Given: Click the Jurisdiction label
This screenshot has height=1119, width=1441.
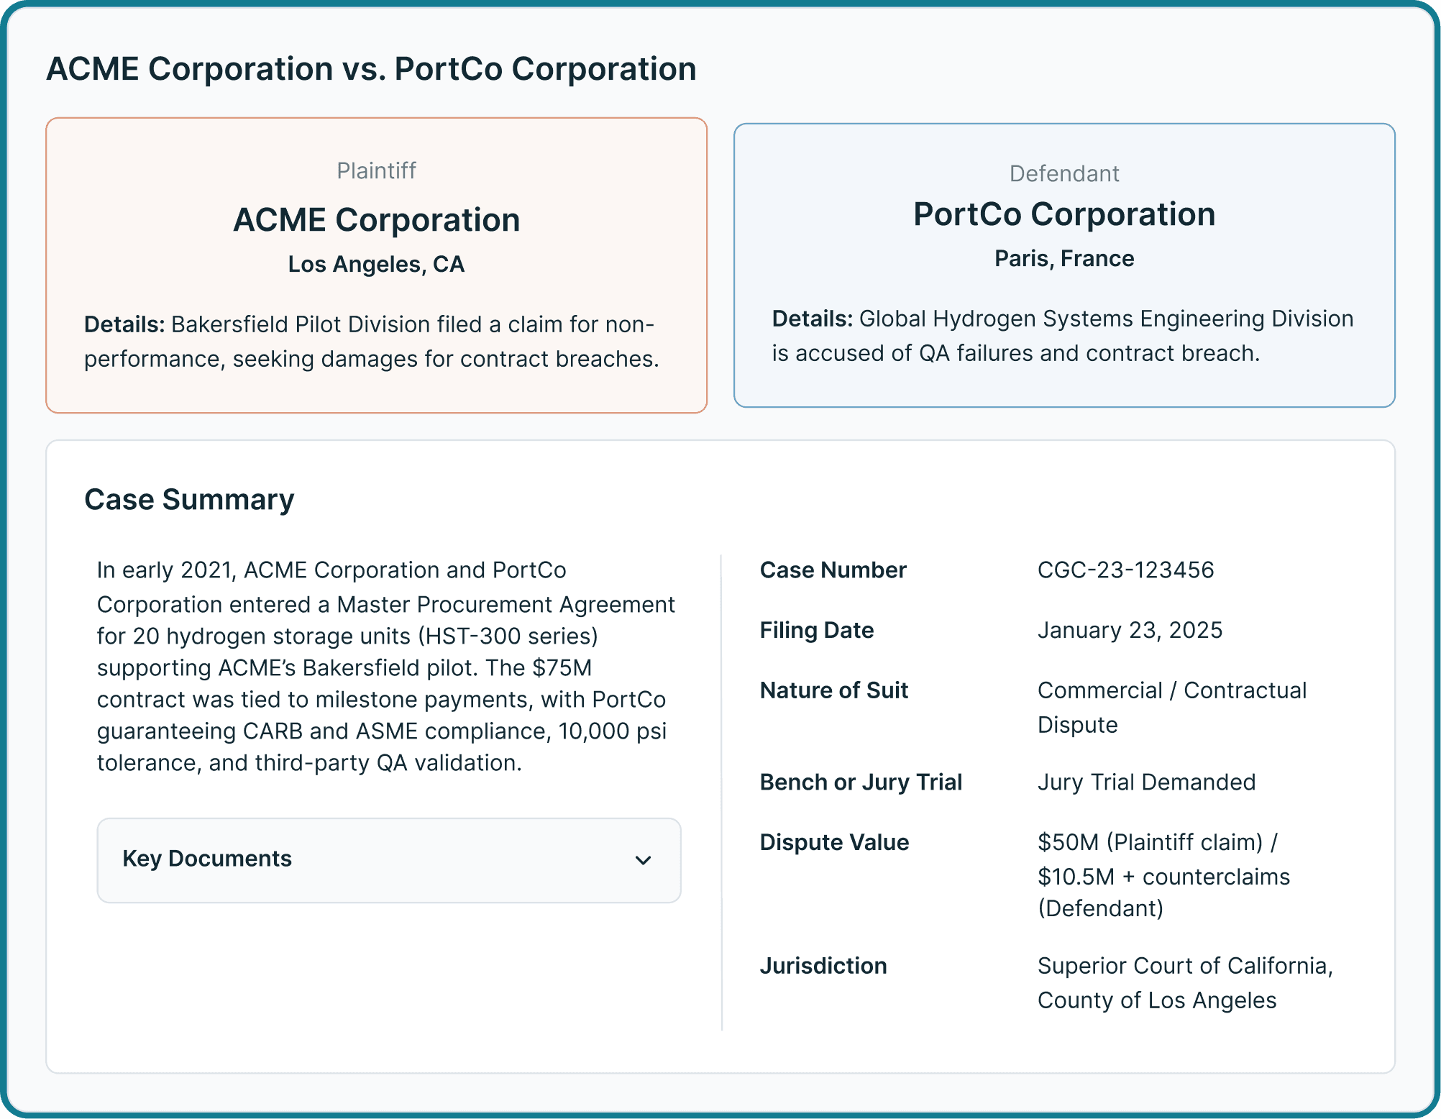Looking at the screenshot, I should click(x=823, y=966).
